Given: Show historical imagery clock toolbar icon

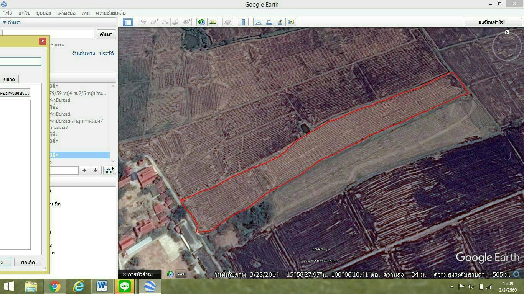Looking at the screenshot, I should tap(202, 22).
